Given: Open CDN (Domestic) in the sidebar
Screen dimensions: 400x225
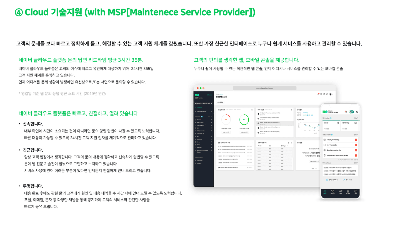Looking at the screenshot, I should [x=200, y=131].
